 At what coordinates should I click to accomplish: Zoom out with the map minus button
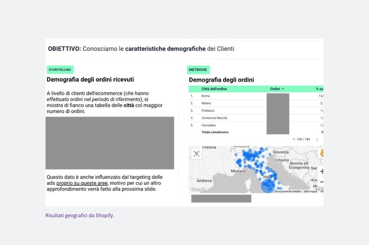(321, 182)
